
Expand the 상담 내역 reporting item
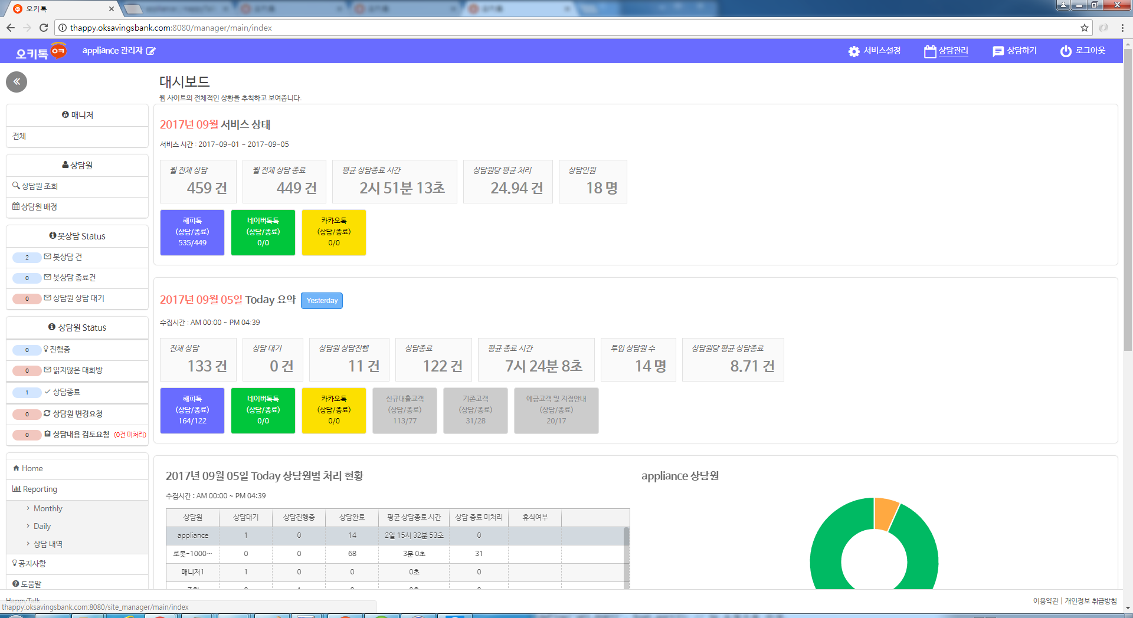click(47, 544)
